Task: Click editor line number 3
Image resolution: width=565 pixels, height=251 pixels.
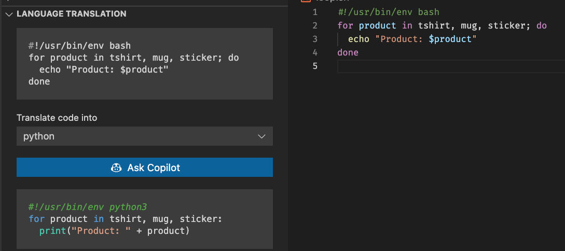Action: pos(315,39)
